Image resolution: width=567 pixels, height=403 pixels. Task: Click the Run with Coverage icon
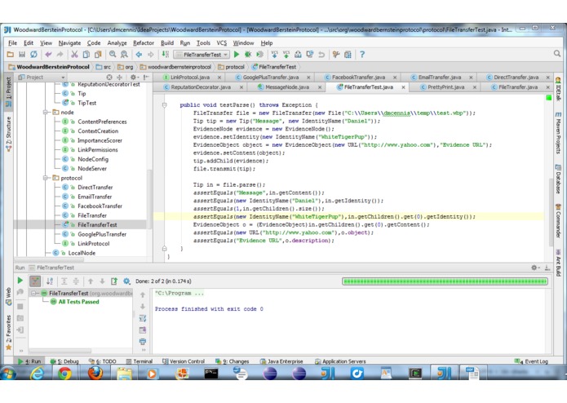[x=259, y=55]
